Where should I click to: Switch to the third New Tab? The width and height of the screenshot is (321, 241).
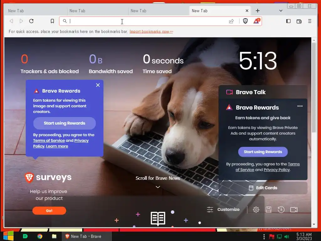(x=159, y=11)
